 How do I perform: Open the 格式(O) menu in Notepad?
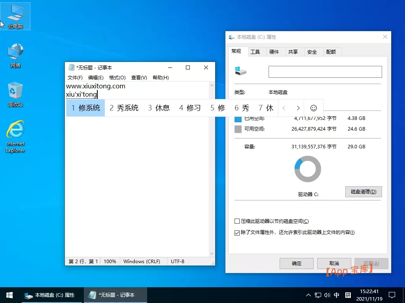click(x=117, y=77)
